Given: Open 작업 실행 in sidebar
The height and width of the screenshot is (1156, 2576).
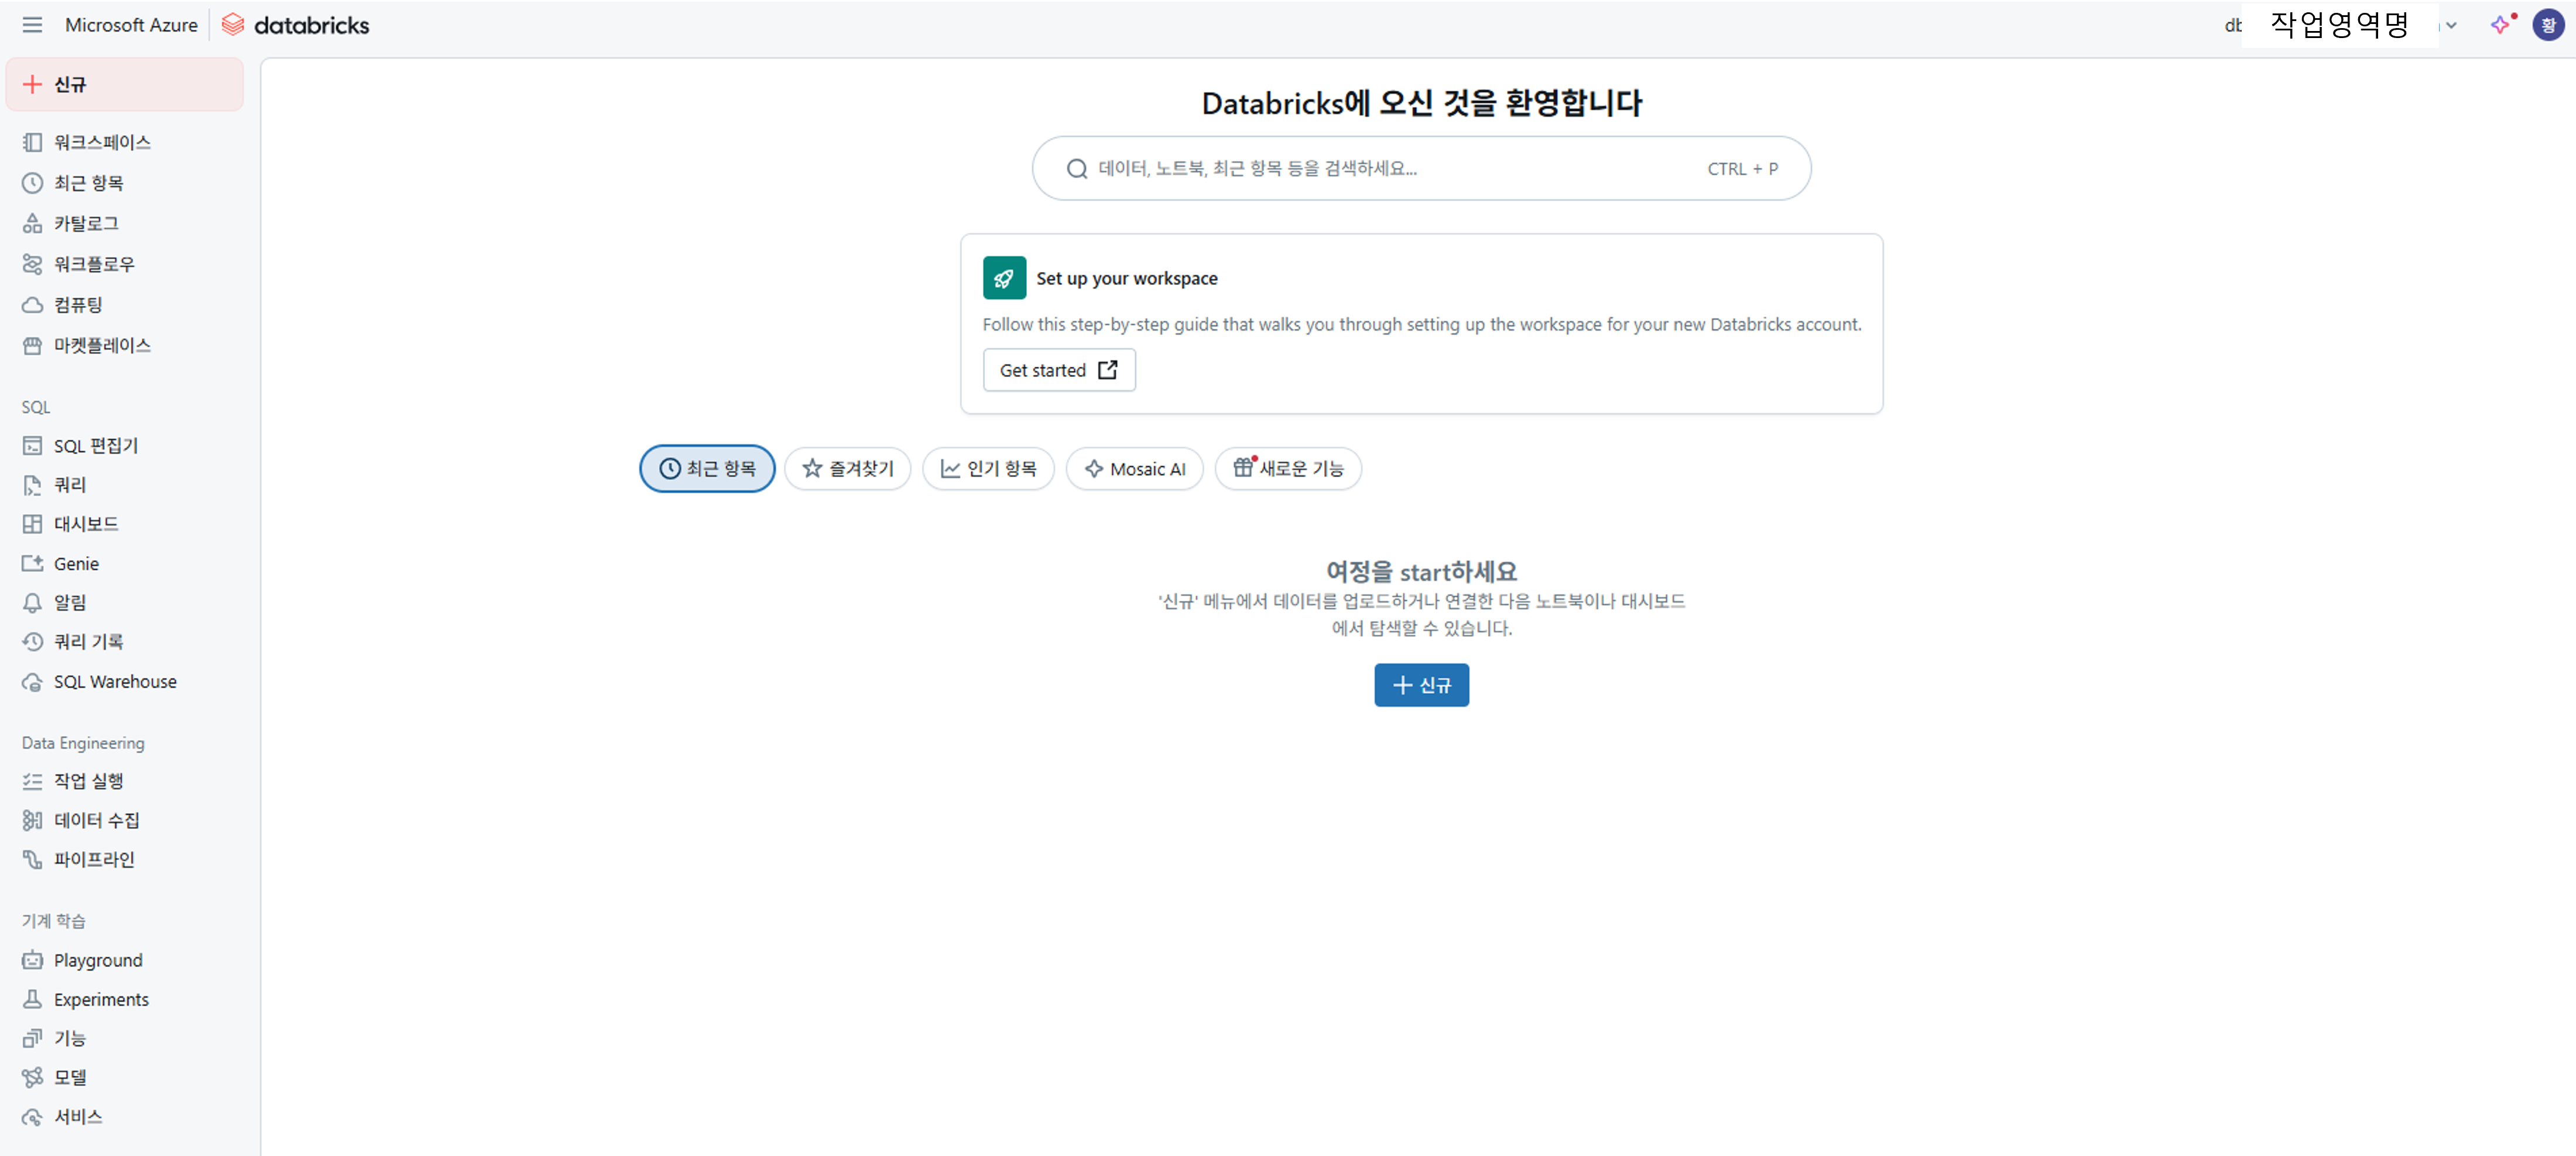Looking at the screenshot, I should coord(125,780).
